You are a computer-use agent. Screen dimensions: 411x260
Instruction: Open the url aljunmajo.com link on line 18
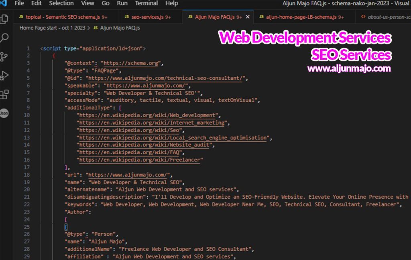tap(128, 175)
